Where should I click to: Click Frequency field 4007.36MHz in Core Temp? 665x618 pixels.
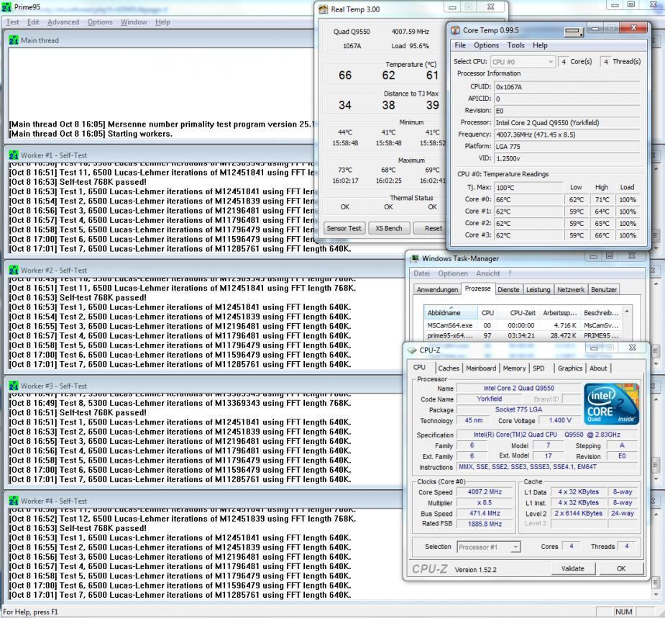567,135
